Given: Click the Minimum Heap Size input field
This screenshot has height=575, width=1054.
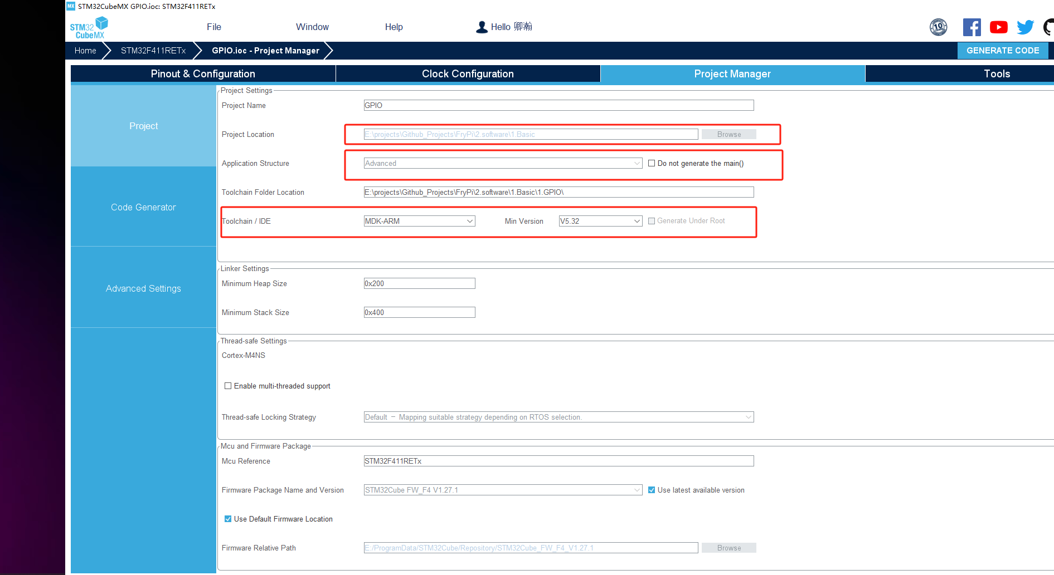Looking at the screenshot, I should [419, 283].
